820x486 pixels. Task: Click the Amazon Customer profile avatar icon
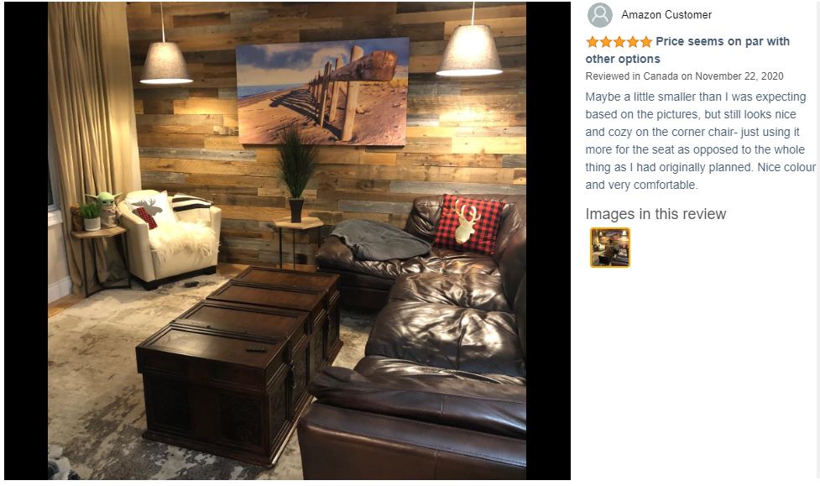tap(599, 14)
